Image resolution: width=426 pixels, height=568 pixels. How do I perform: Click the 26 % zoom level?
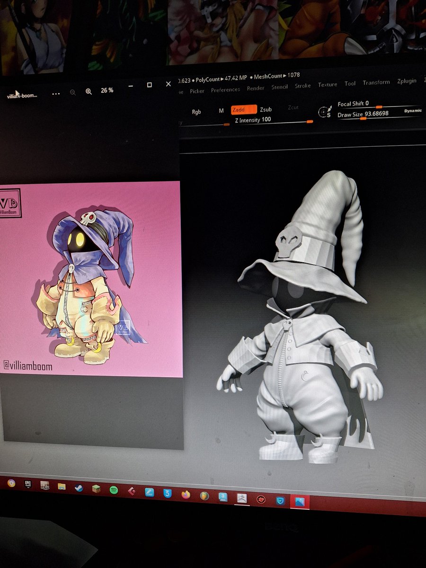point(107,90)
